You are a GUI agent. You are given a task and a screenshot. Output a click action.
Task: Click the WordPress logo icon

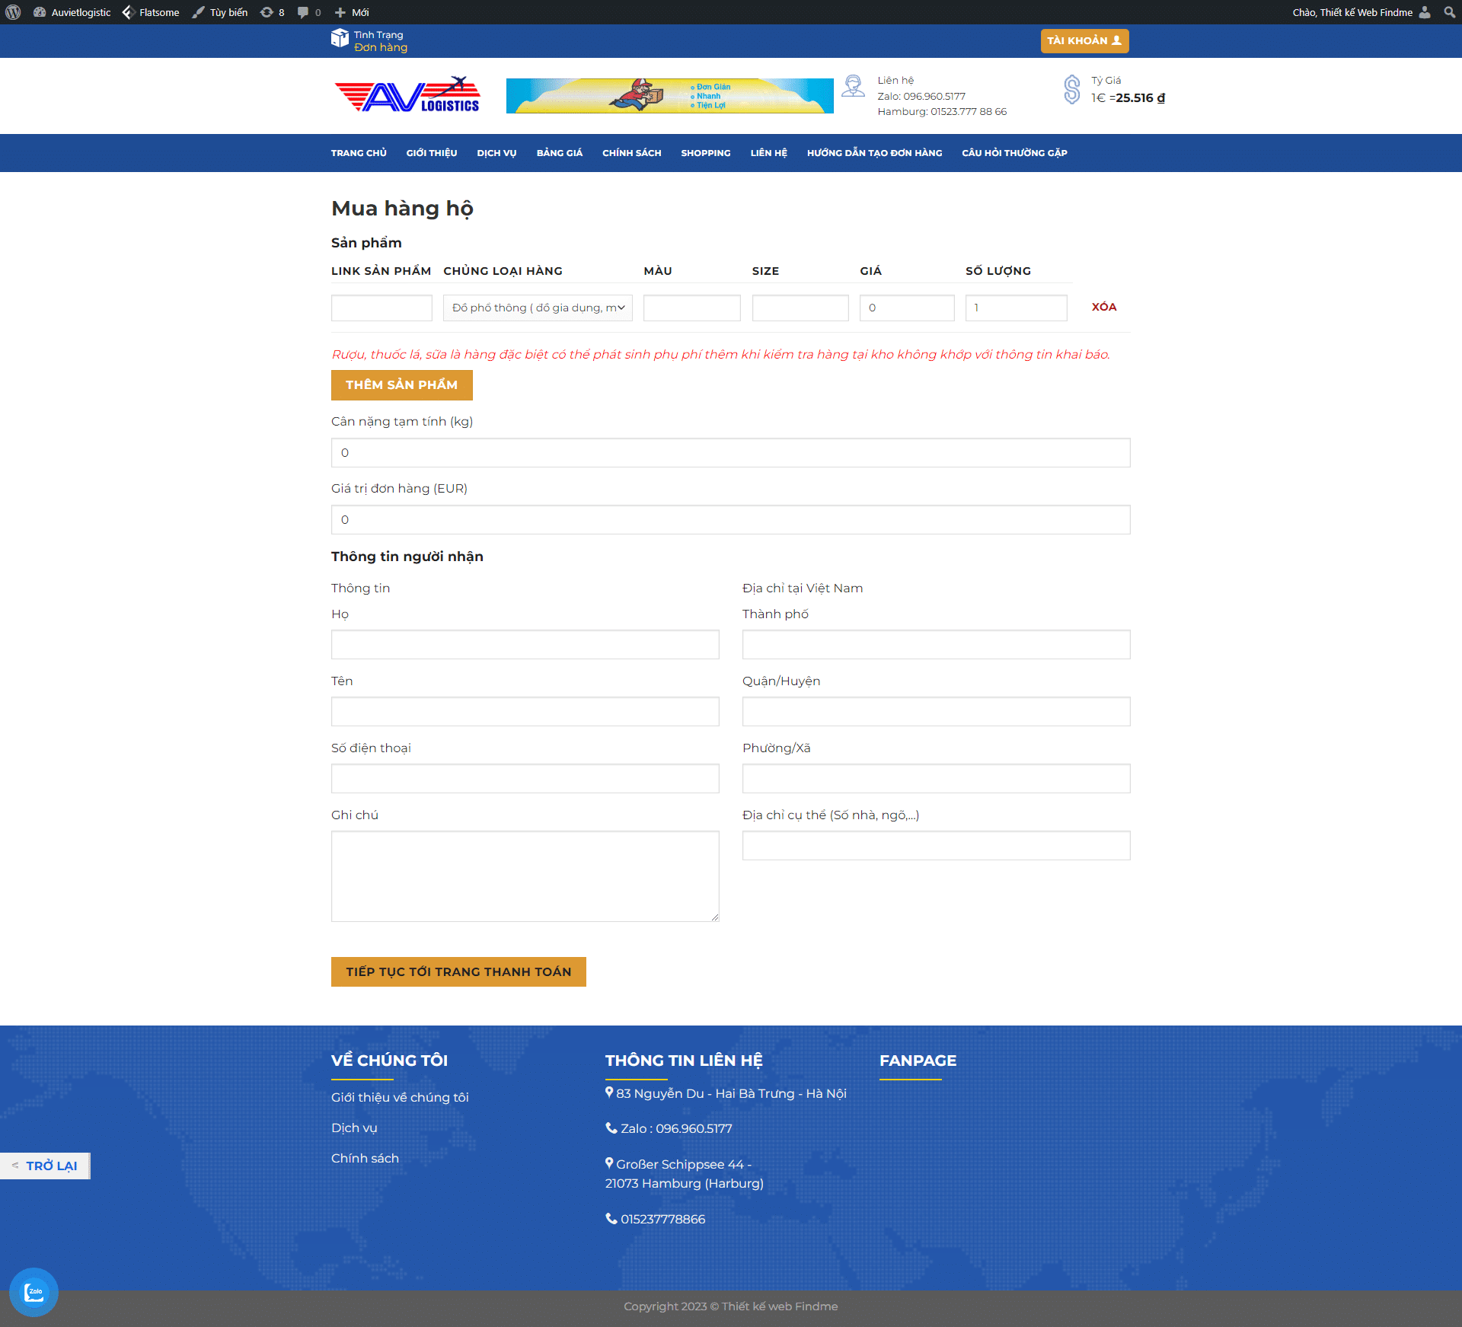pyautogui.click(x=13, y=12)
